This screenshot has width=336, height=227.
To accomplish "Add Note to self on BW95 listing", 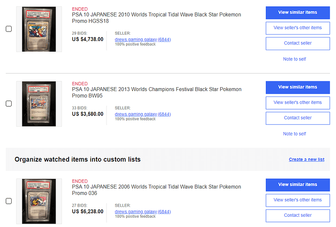I will pos(295,134).
